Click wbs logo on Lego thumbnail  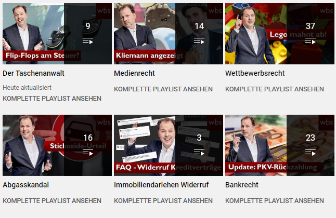click(x=326, y=11)
